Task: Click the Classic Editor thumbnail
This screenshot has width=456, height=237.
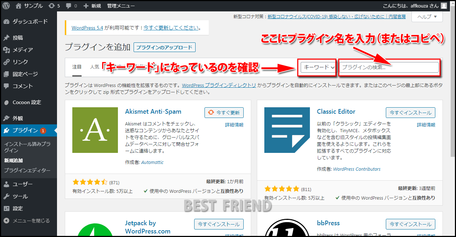Action: [287, 130]
